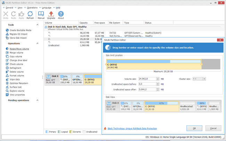Select GPT(Re... 16,00 MB block in main window
226x141 pixels.
[78, 79]
